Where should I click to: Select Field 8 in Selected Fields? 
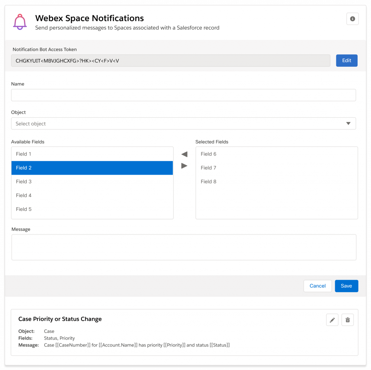pyautogui.click(x=276, y=182)
